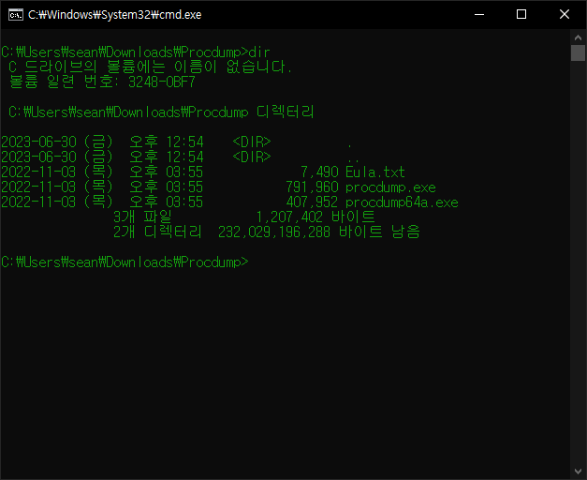Click the volume serial number 3248-0BF7
The height and width of the screenshot is (480, 587).
pos(162,82)
